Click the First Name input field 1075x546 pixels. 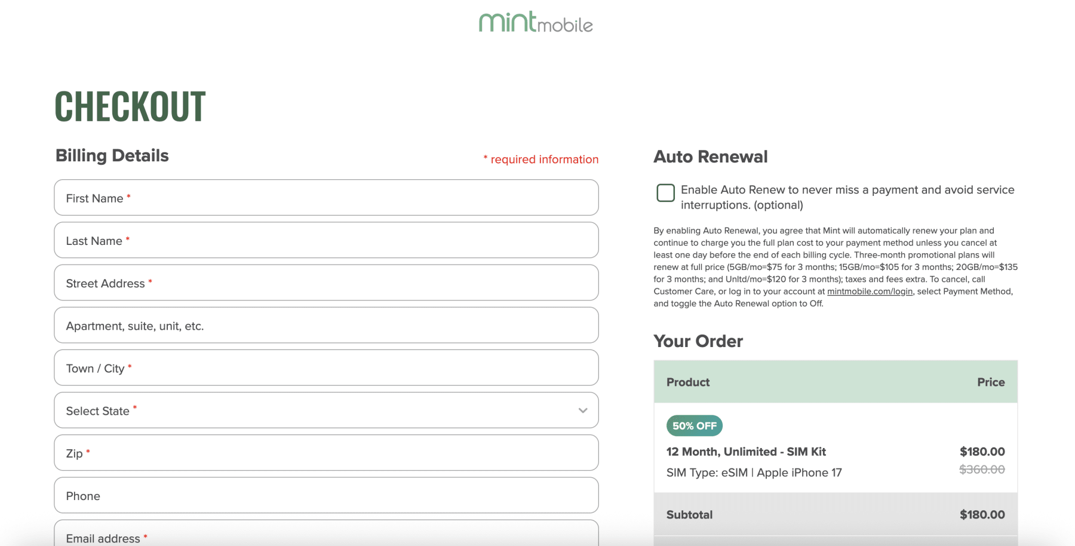pyautogui.click(x=326, y=198)
